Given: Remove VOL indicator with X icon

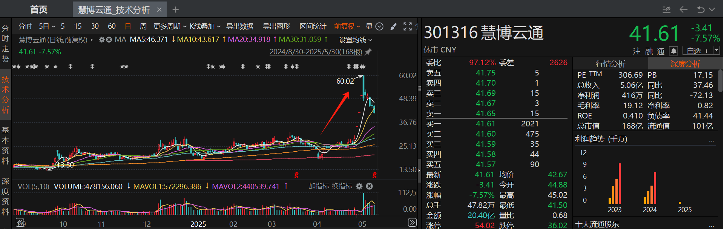Looking at the screenshot, I should point(370,186).
